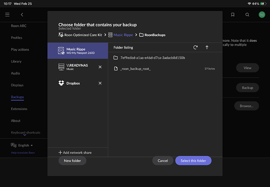
Task: Open the search icon
Action: (x=247, y=14)
